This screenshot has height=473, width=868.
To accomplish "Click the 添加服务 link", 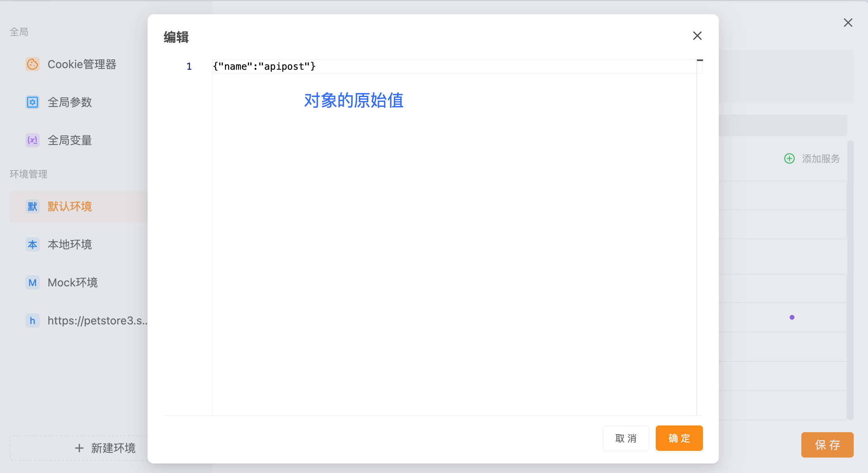I will [x=821, y=158].
